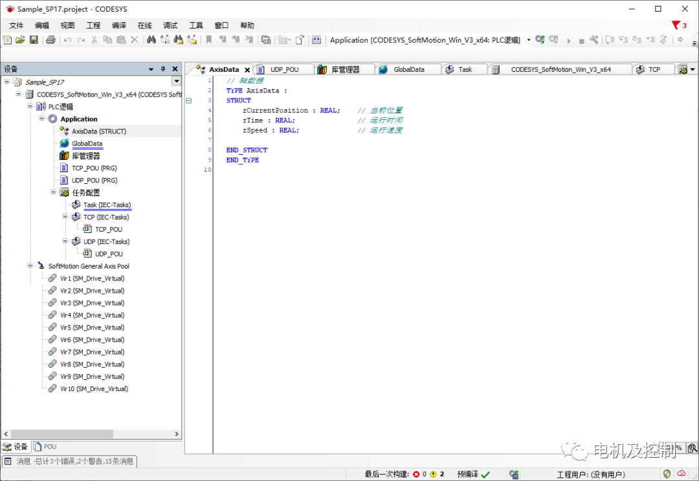This screenshot has height=481, width=699.
Task: Click the Print icon in the toolbar
Action: pyautogui.click(x=50, y=40)
